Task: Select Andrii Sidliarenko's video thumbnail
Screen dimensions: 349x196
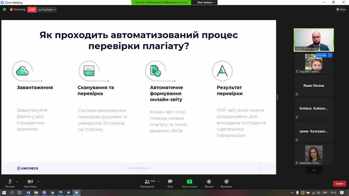Action: click(x=314, y=39)
